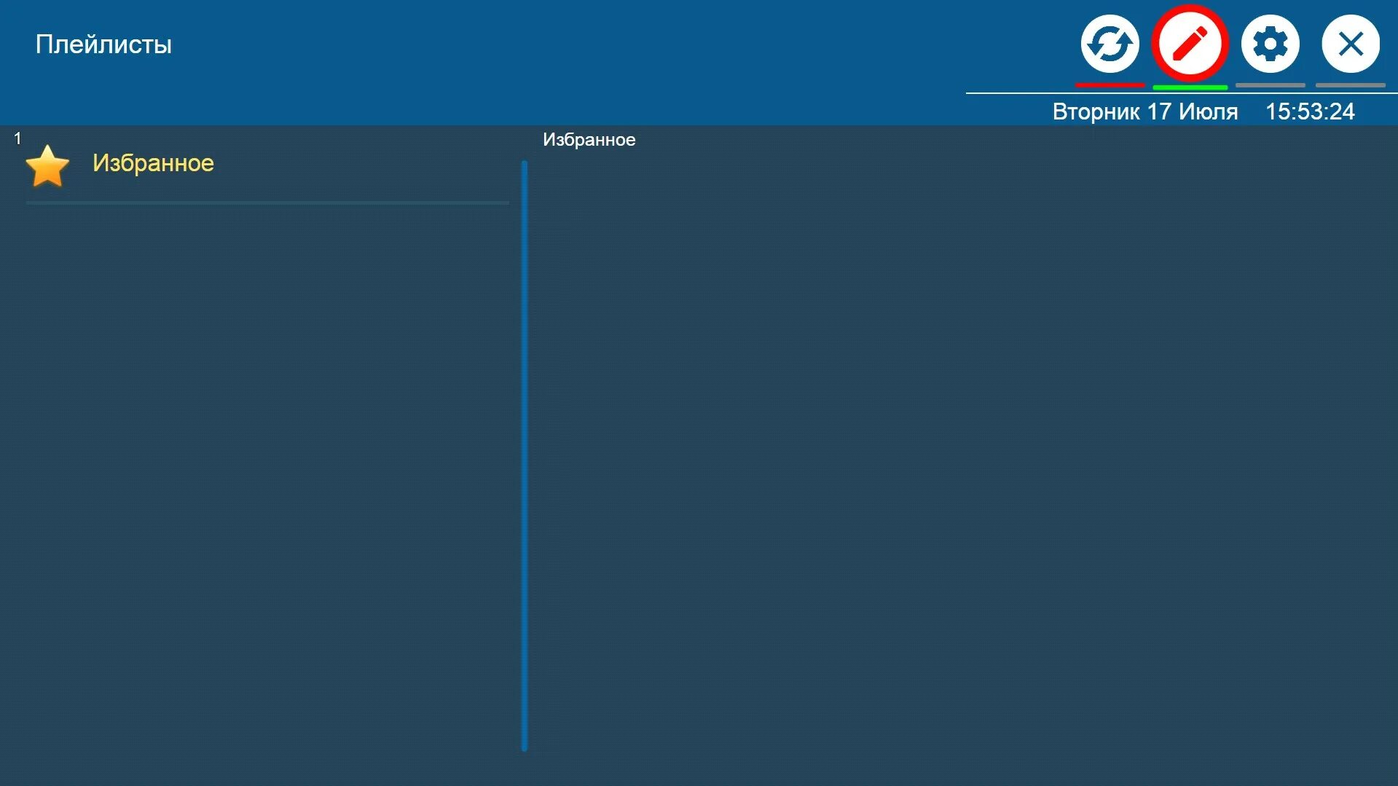The image size is (1398, 786).
Task: Open settings with the gear icon
Action: (1270, 44)
